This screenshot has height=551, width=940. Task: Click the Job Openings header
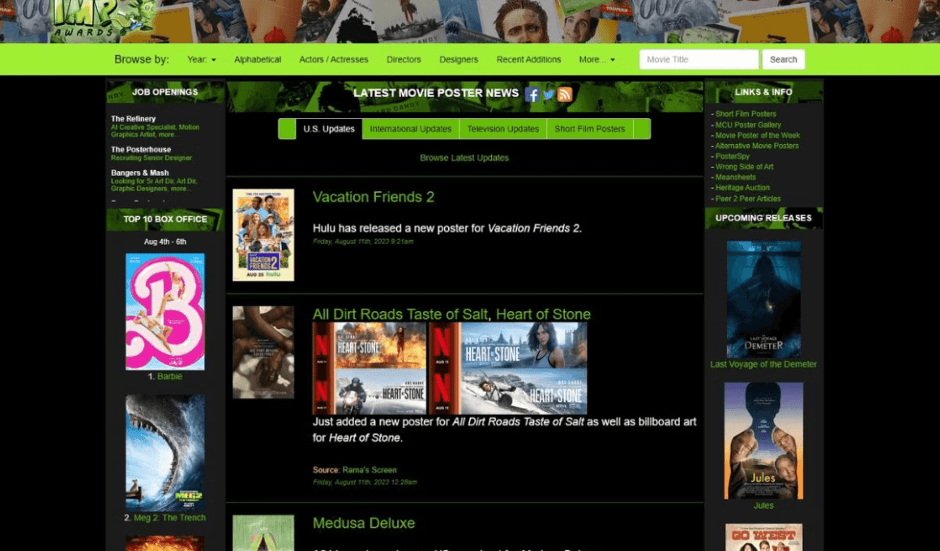click(164, 92)
